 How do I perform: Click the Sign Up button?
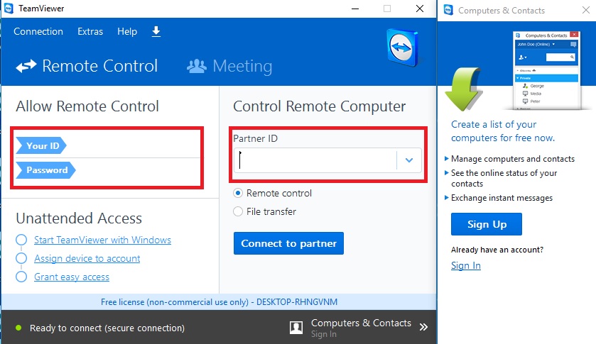point(486,224)
